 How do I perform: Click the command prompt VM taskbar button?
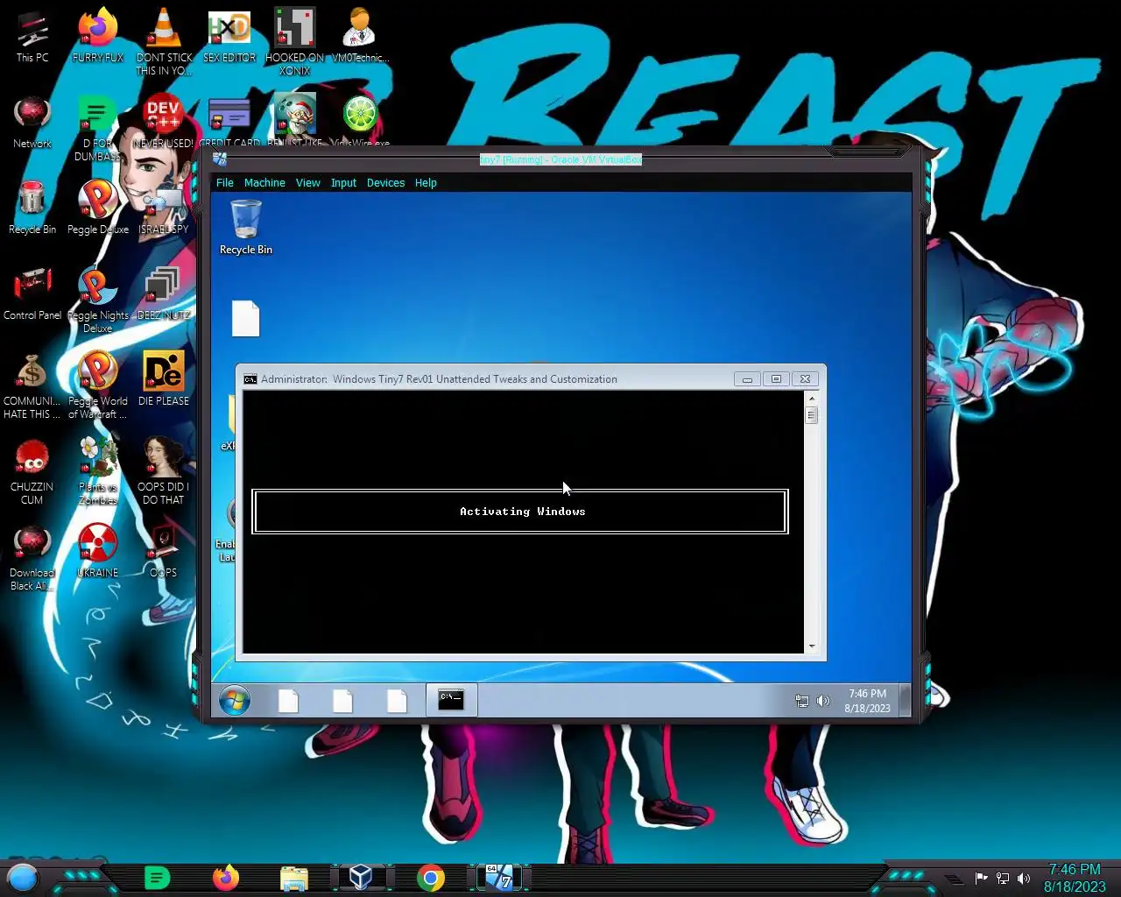click(x=451, y=700)
